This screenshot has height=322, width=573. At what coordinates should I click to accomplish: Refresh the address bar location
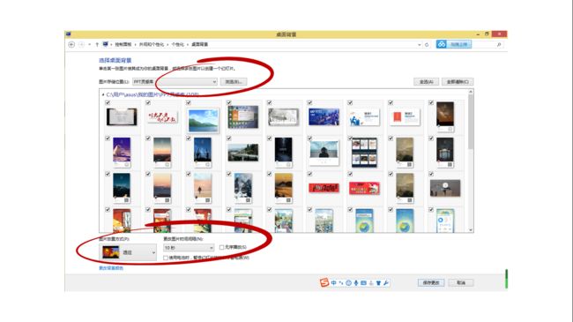427,45
